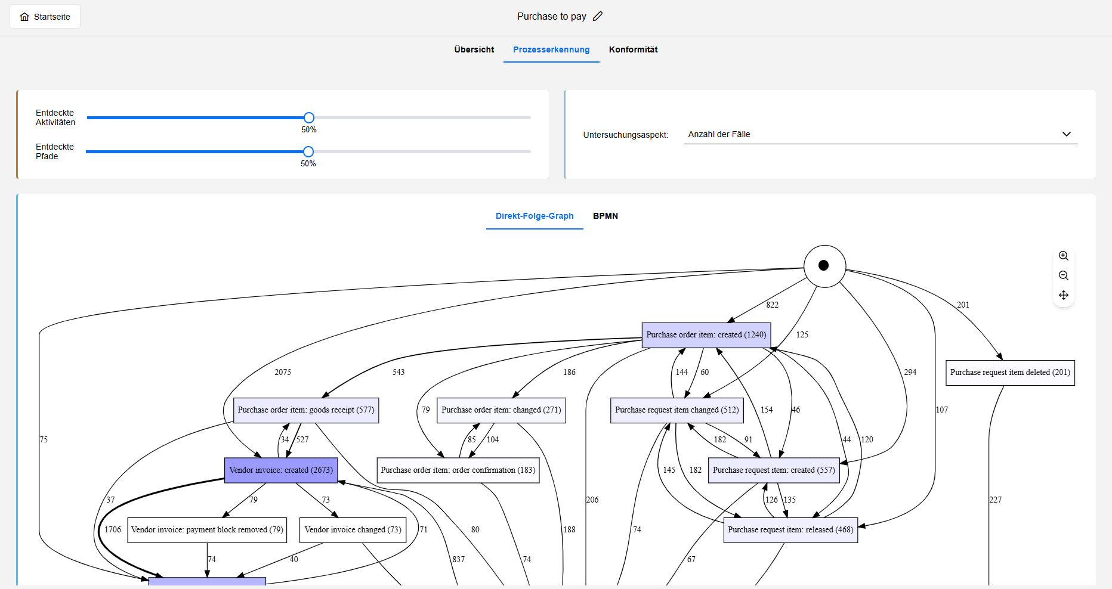Switch to the BPMN view tab

click(x=605, y=216)
